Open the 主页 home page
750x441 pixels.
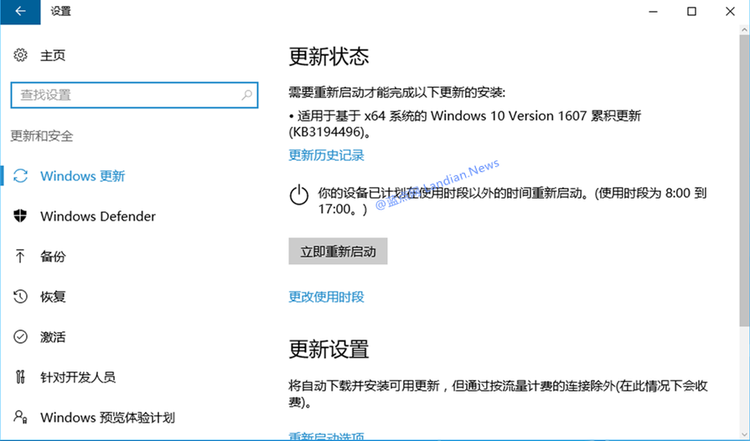pyautogui.click(x=53, y=55)
